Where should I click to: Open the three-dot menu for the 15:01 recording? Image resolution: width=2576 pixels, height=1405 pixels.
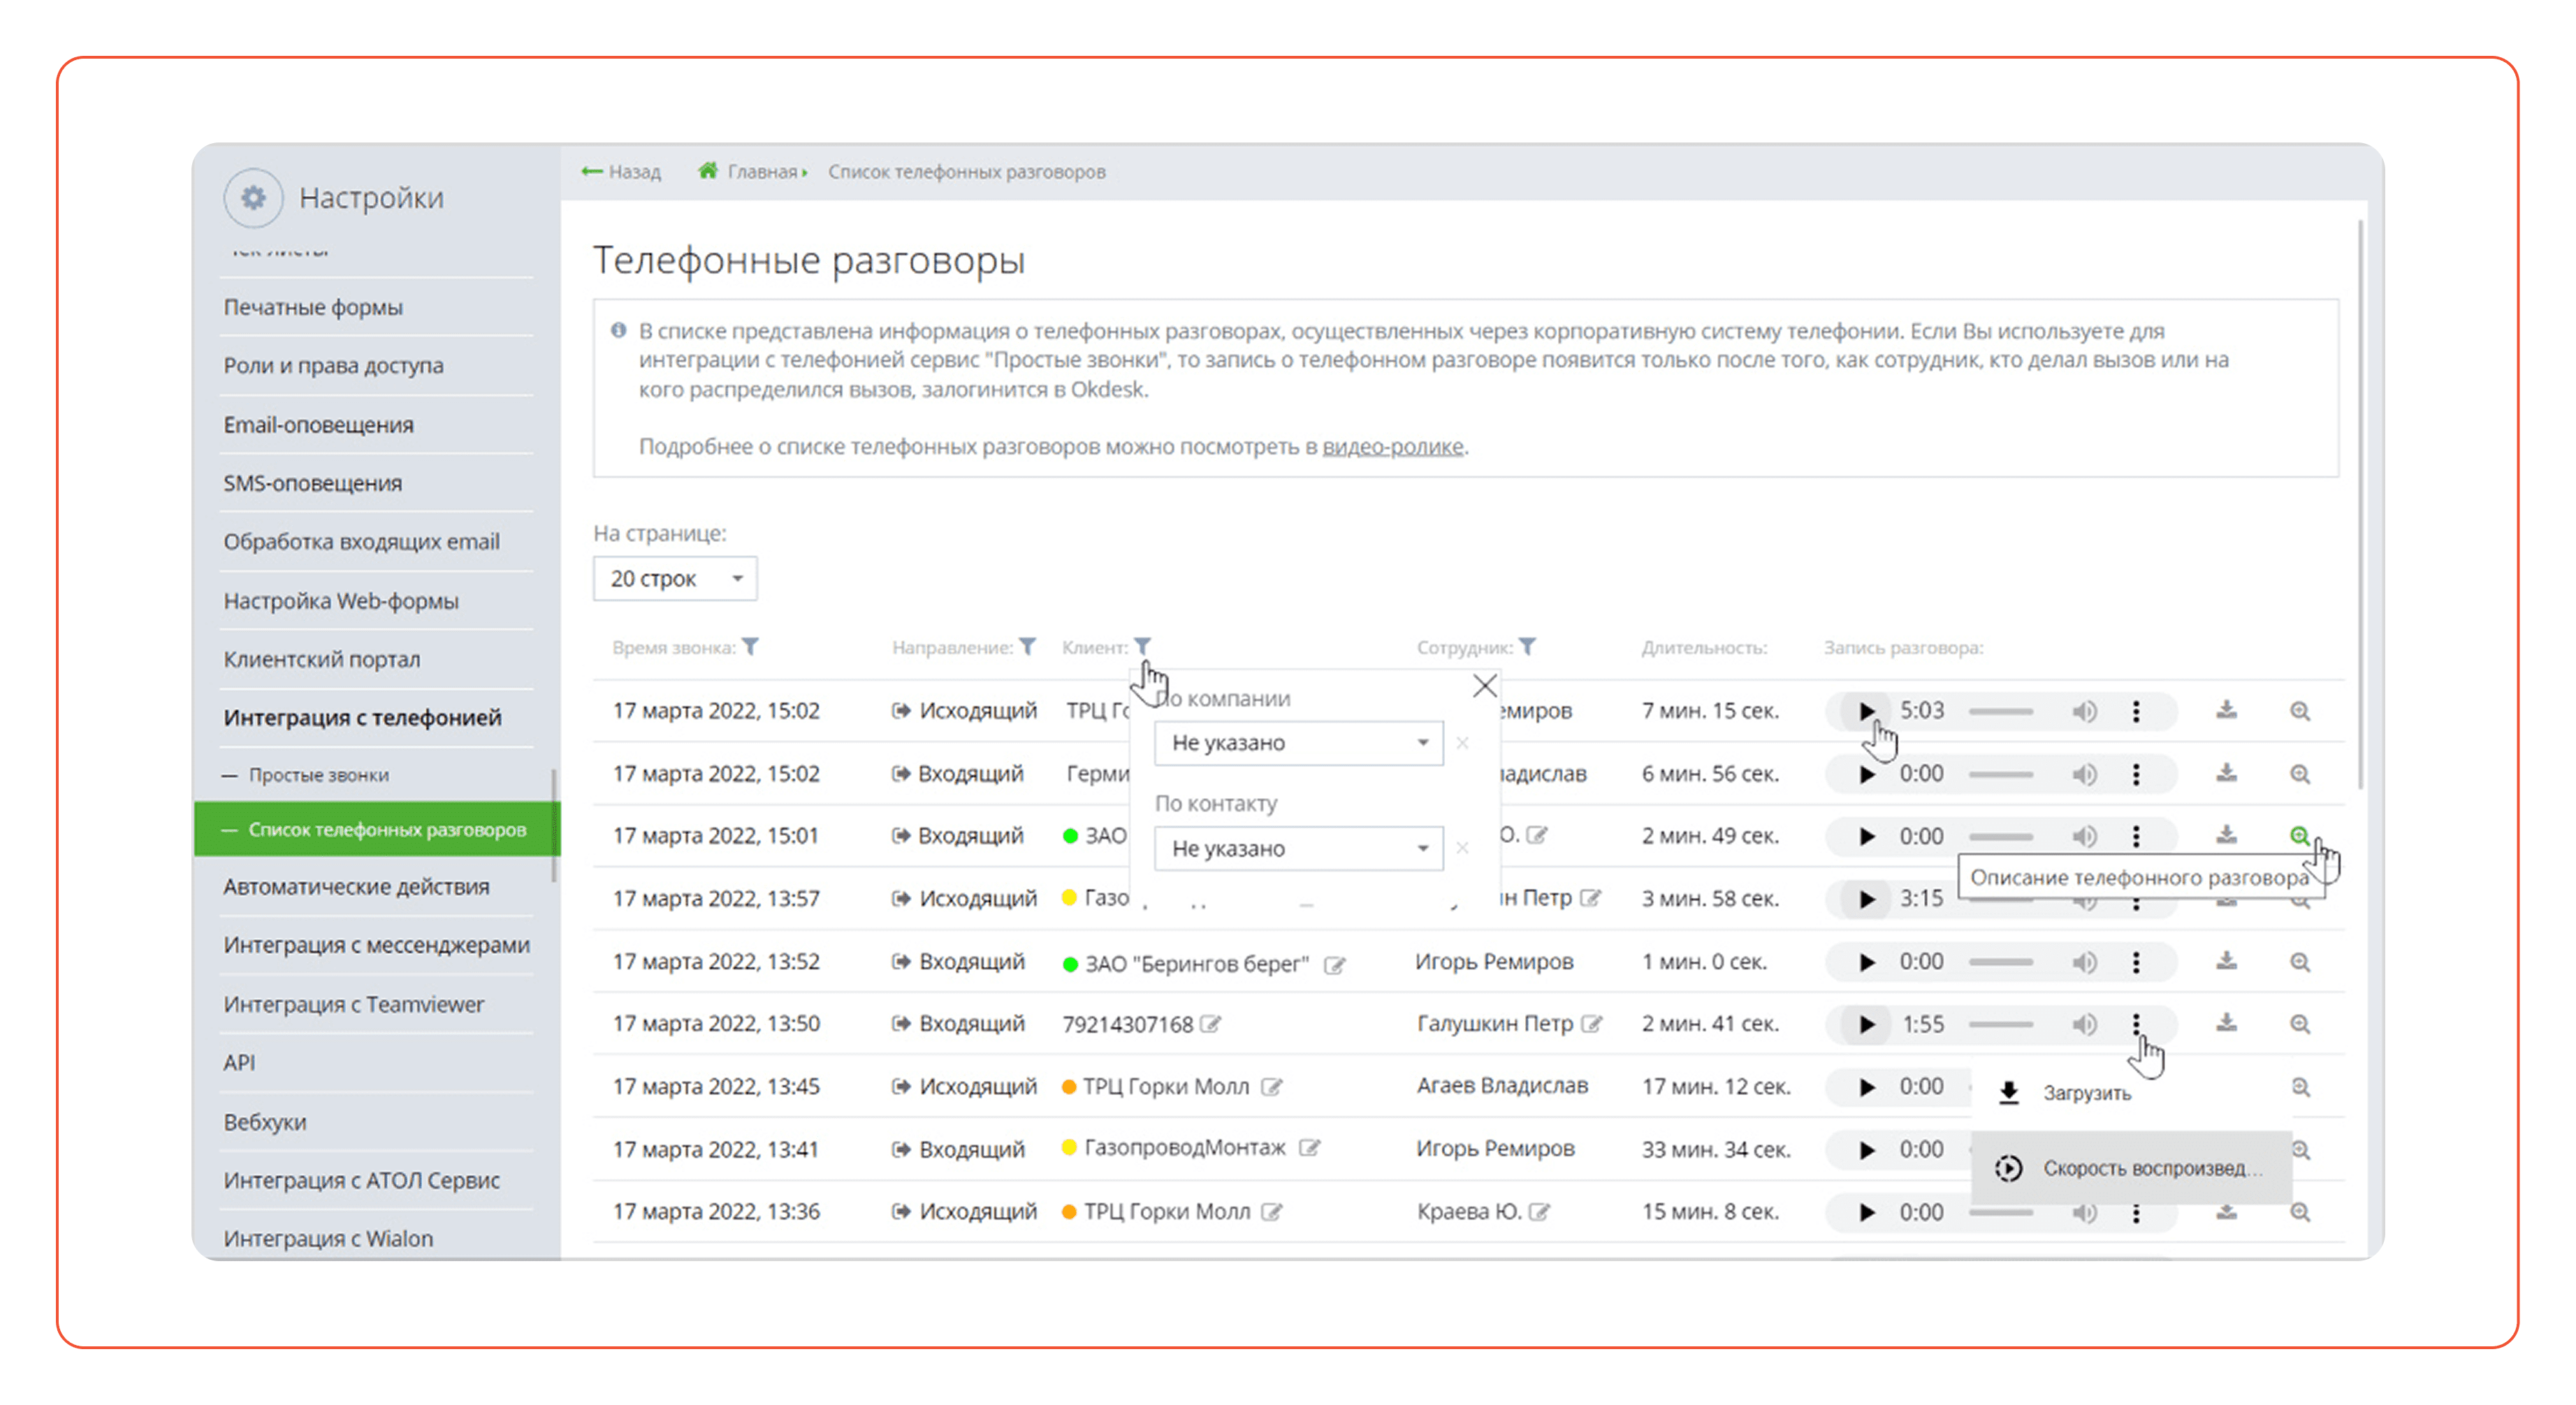click(x=2136, y=837)
